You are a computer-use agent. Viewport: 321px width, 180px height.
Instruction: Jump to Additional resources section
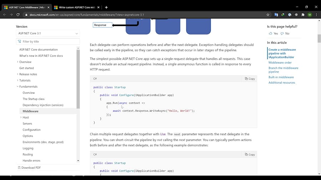(x=282, y=83)
